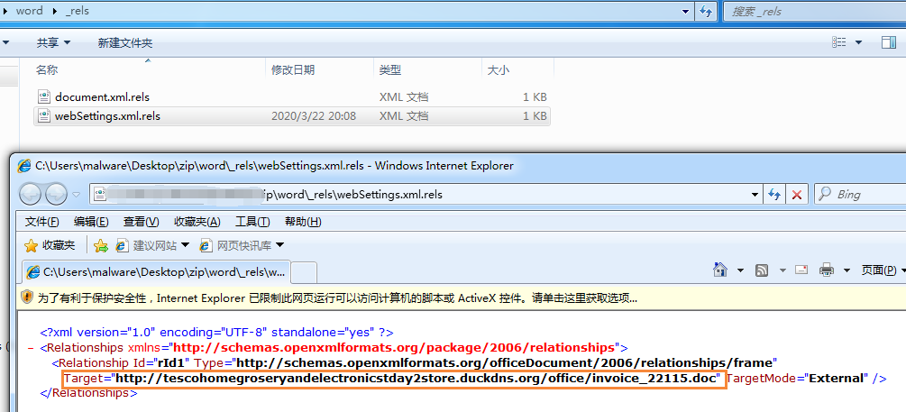This screenshot has width=906, height=412.
Task: Select the document.xml.rels file
Action: pos(102,97)
